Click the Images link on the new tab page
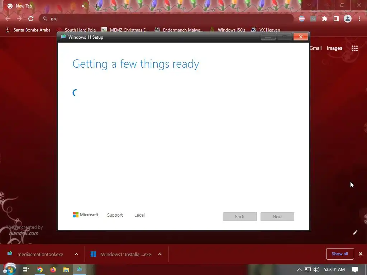The height and width of the screenshot is (275, 367). [x=334, y=48]
